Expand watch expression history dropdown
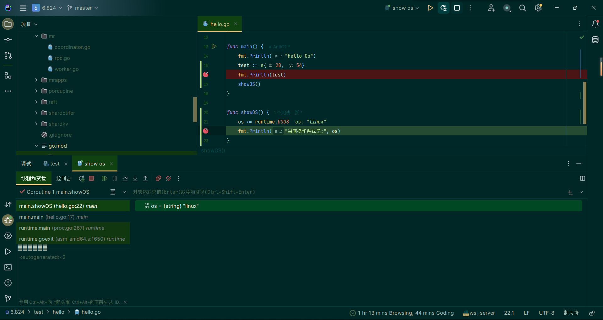The height and width of the screenshot is (320, 603). [x=581, y=192]
